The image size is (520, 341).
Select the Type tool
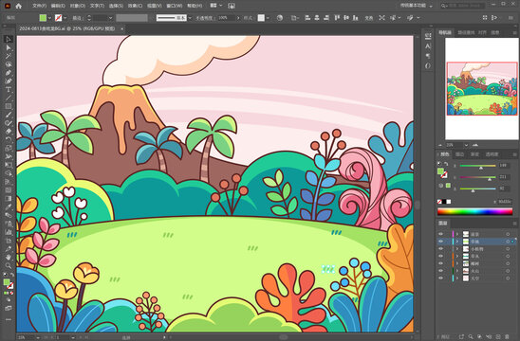[x=9, y=90]
